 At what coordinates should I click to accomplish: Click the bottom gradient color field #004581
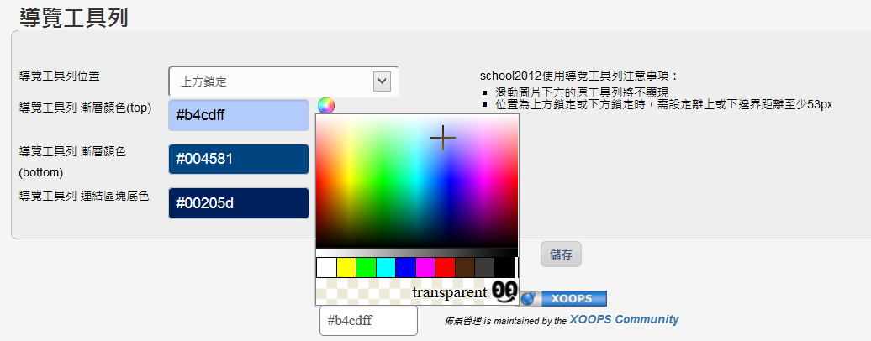(239, 159)
